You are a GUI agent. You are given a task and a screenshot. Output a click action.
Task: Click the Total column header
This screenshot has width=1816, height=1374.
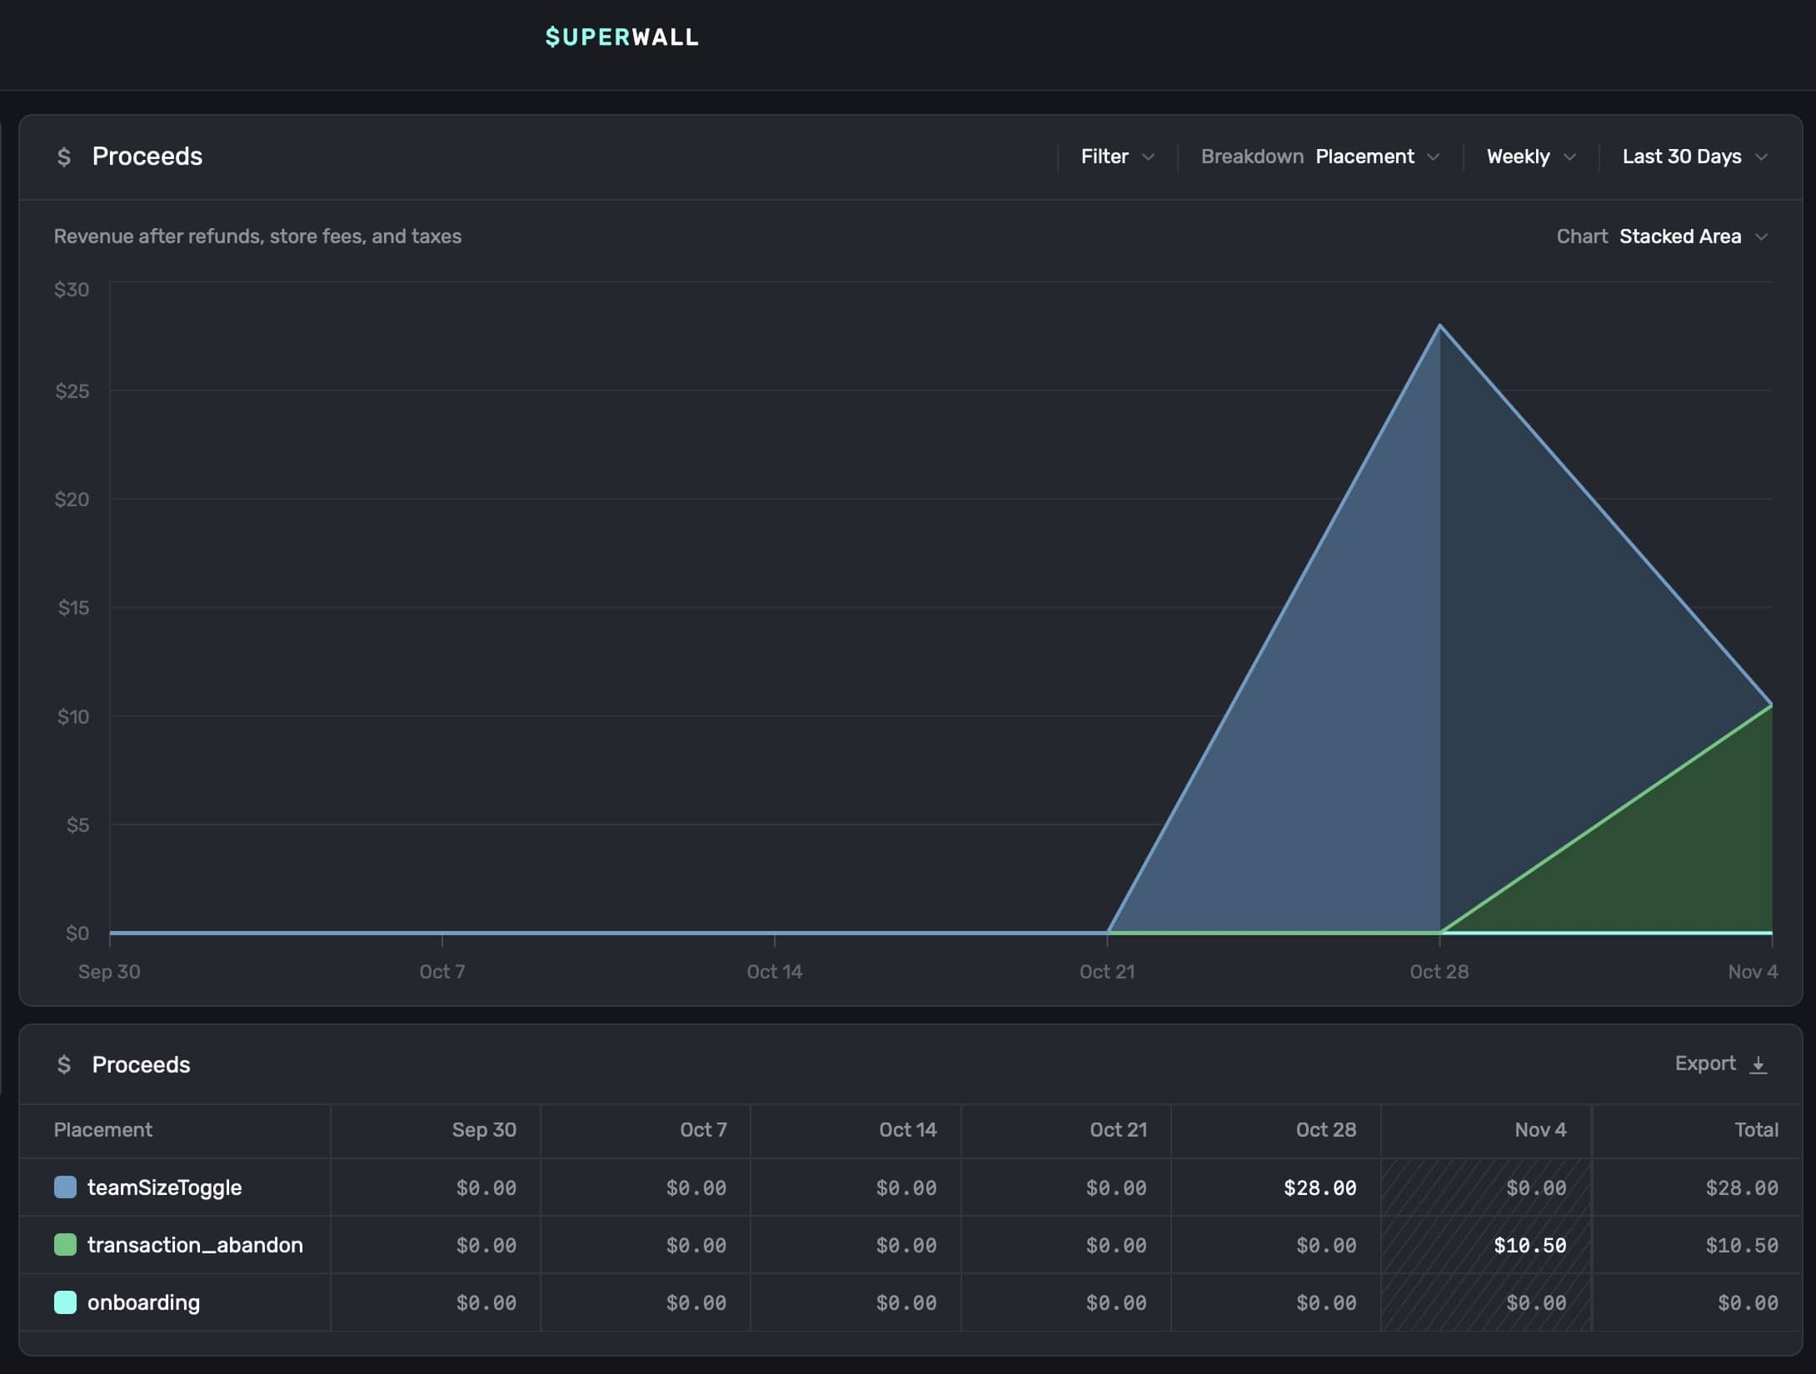(1755, 1130)
